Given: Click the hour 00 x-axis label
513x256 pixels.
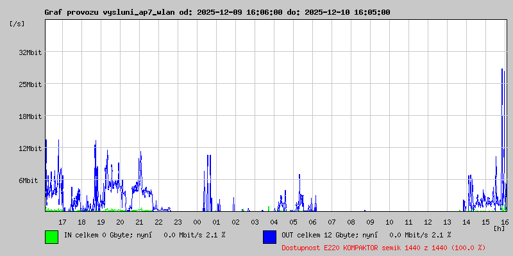Looking at the screenshot, I should (197, 222).
